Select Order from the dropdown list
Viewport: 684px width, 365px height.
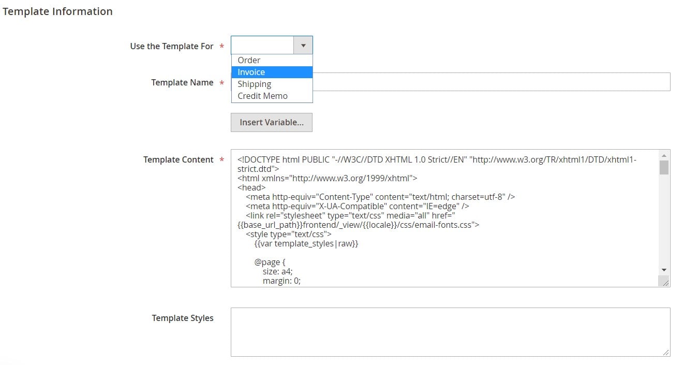pyautogui.click(x=272, y=60)
